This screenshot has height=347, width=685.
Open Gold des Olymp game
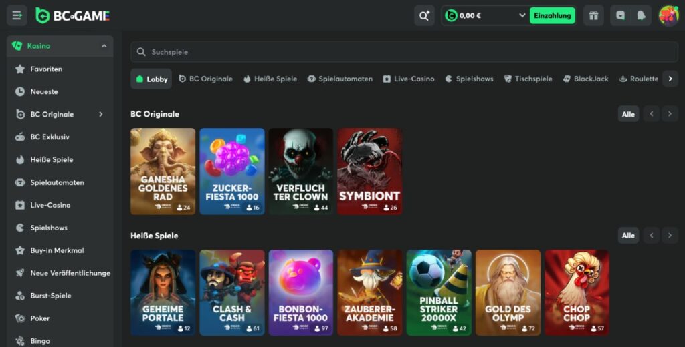point(508,292)
